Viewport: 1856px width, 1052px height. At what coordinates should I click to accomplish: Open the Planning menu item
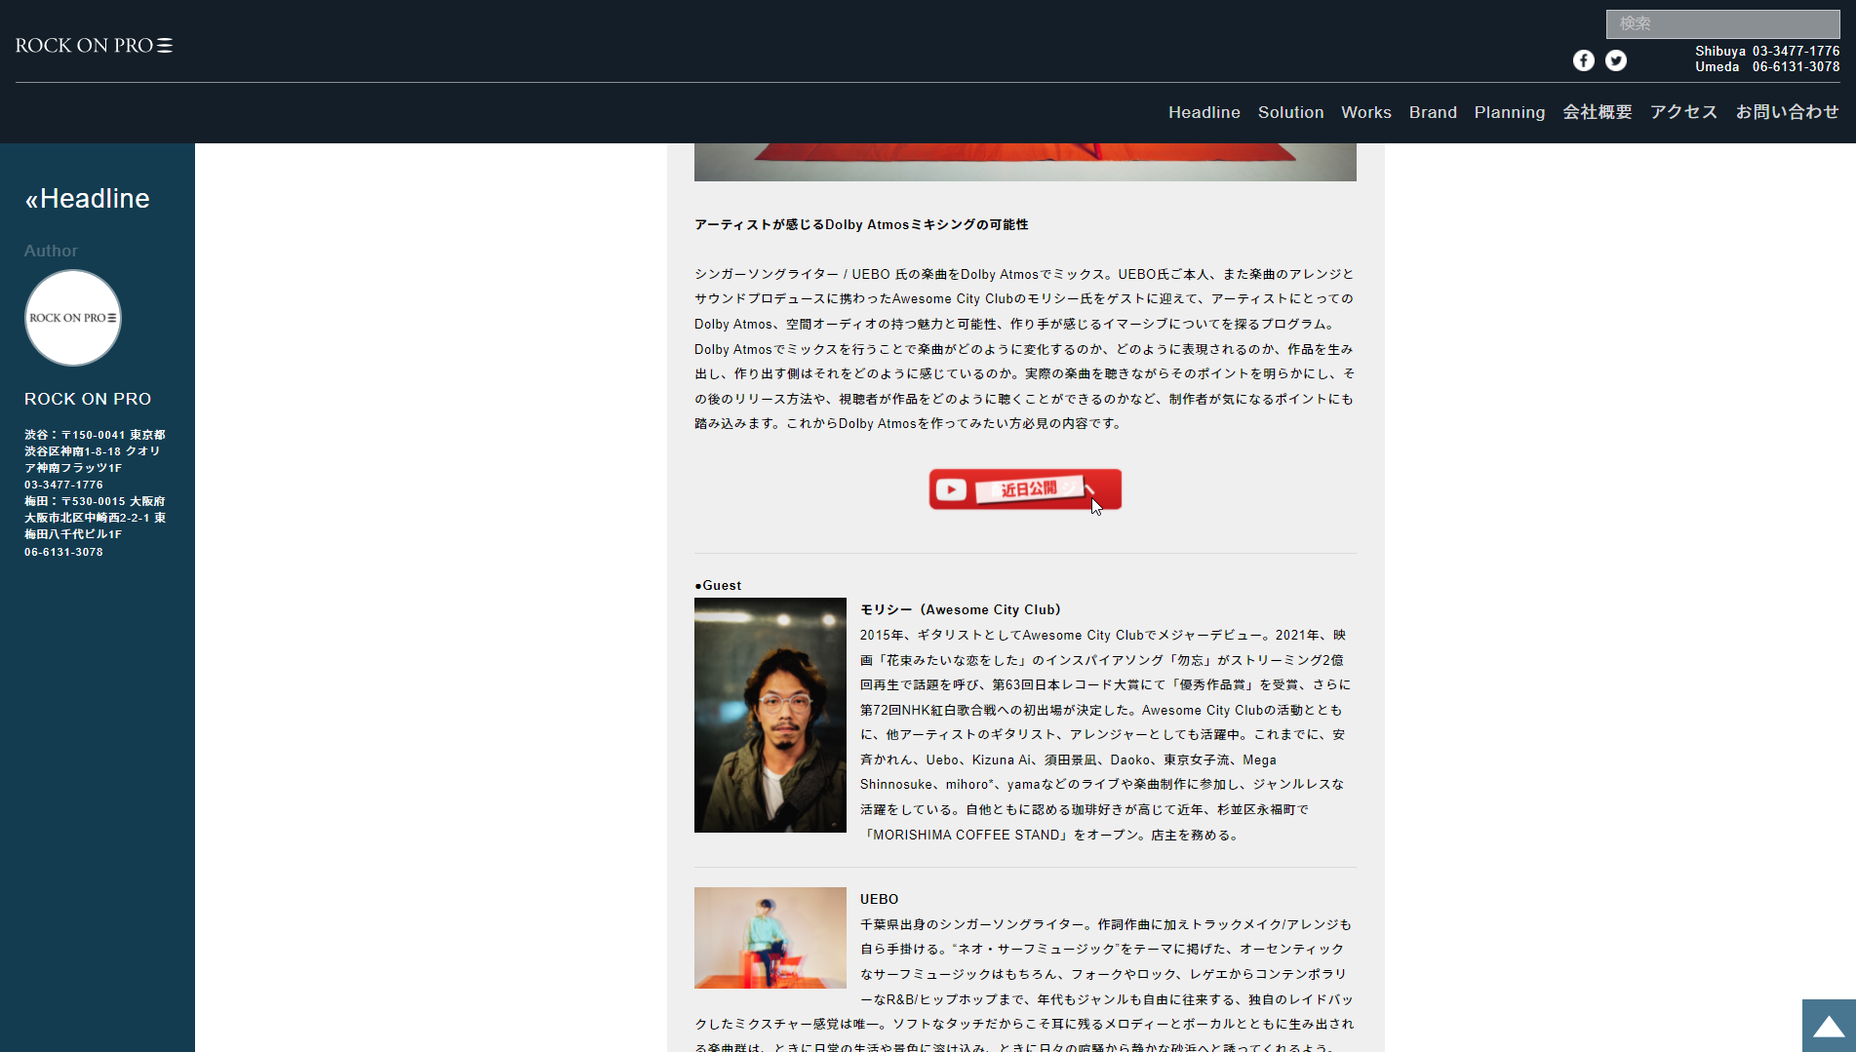pyautogui.click(x=1510, y=112)
